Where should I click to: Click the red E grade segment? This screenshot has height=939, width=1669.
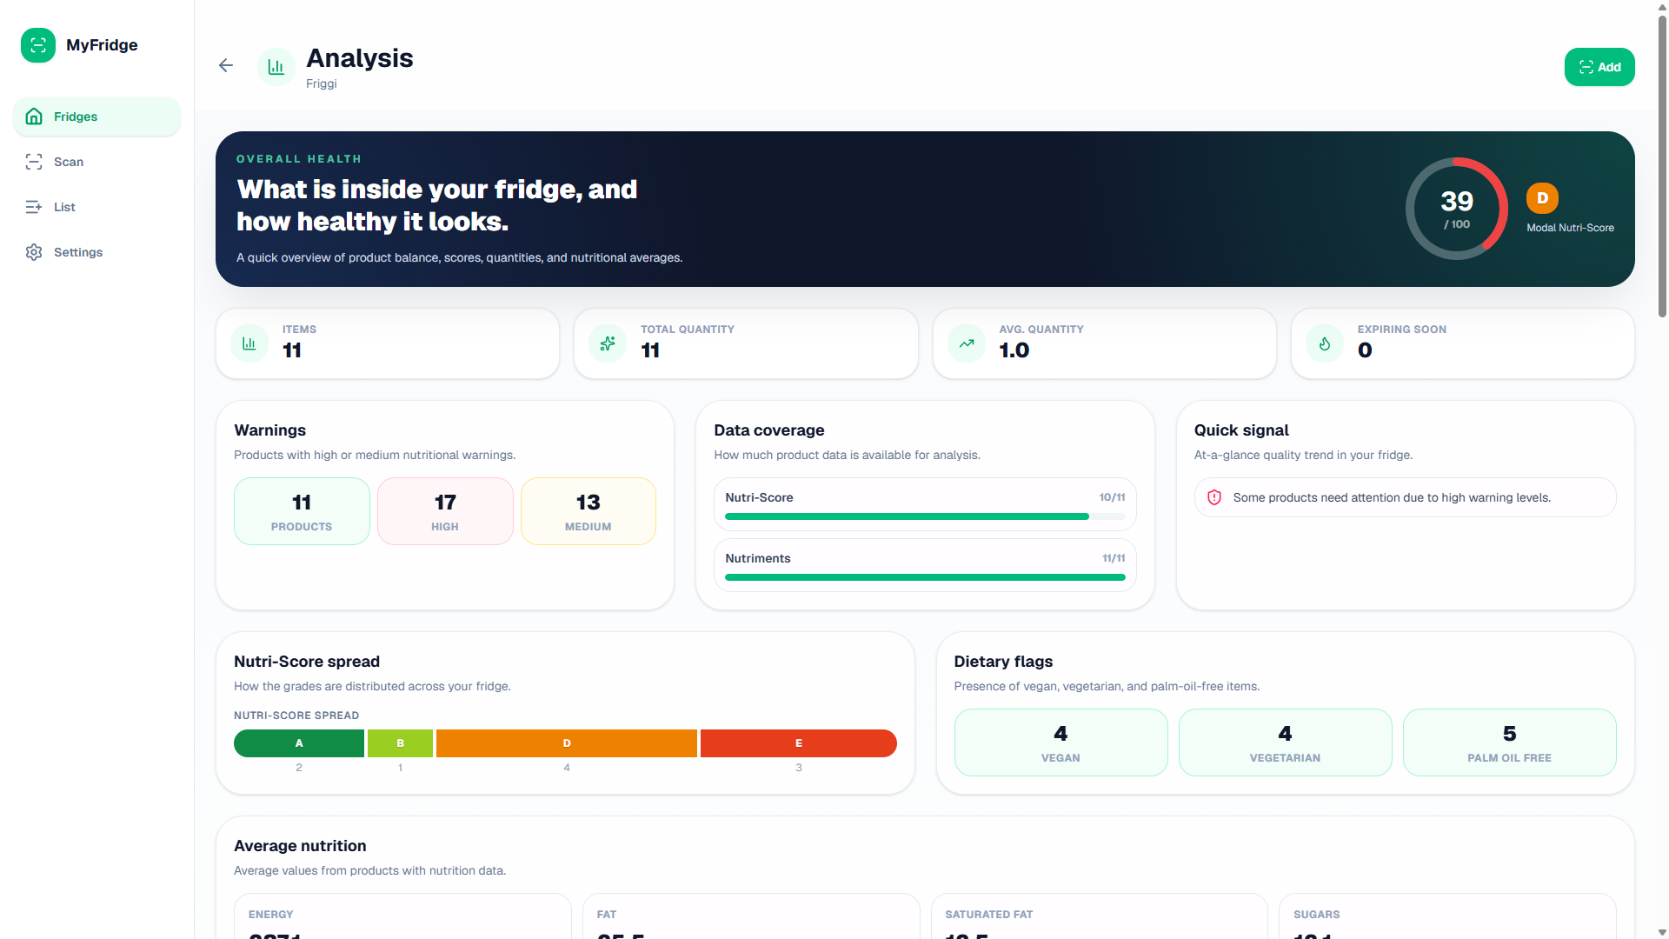(x=799, y=743)
